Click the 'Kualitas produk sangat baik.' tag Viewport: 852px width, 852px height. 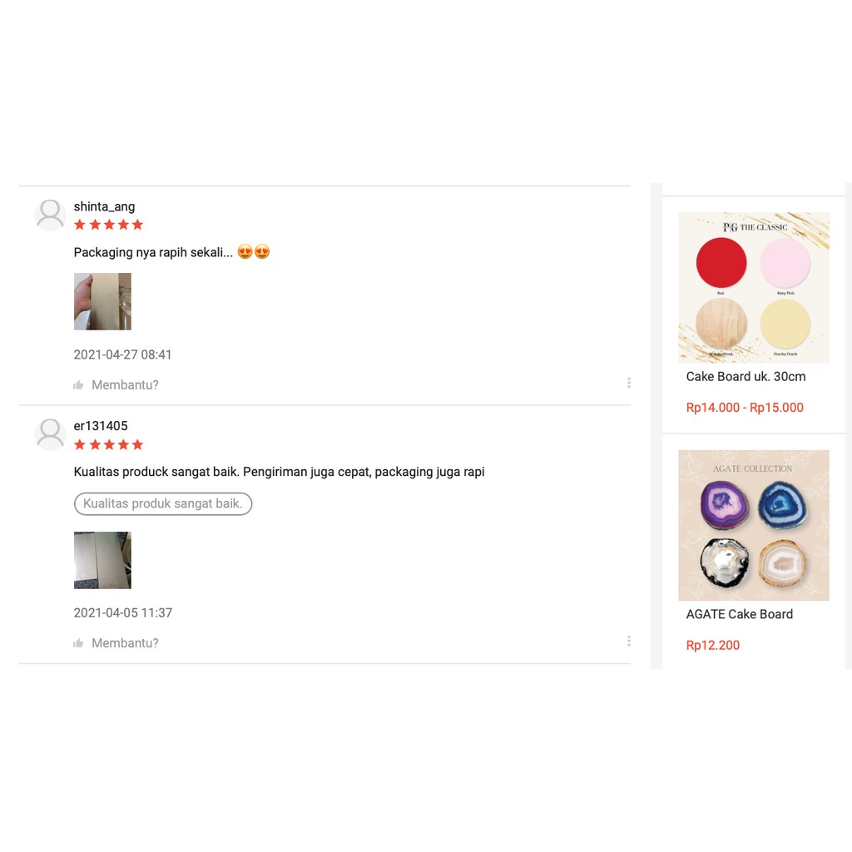tap(163, 503)
